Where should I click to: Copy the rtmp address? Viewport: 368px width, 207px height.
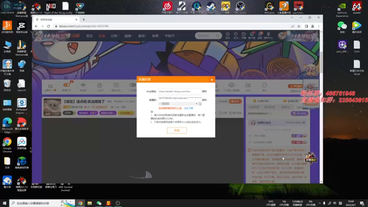tap(204, 91)
